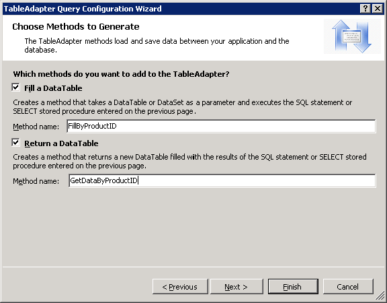
Task: Click the 'Fill a DataTable' label text
Action: tap(53, 88)
